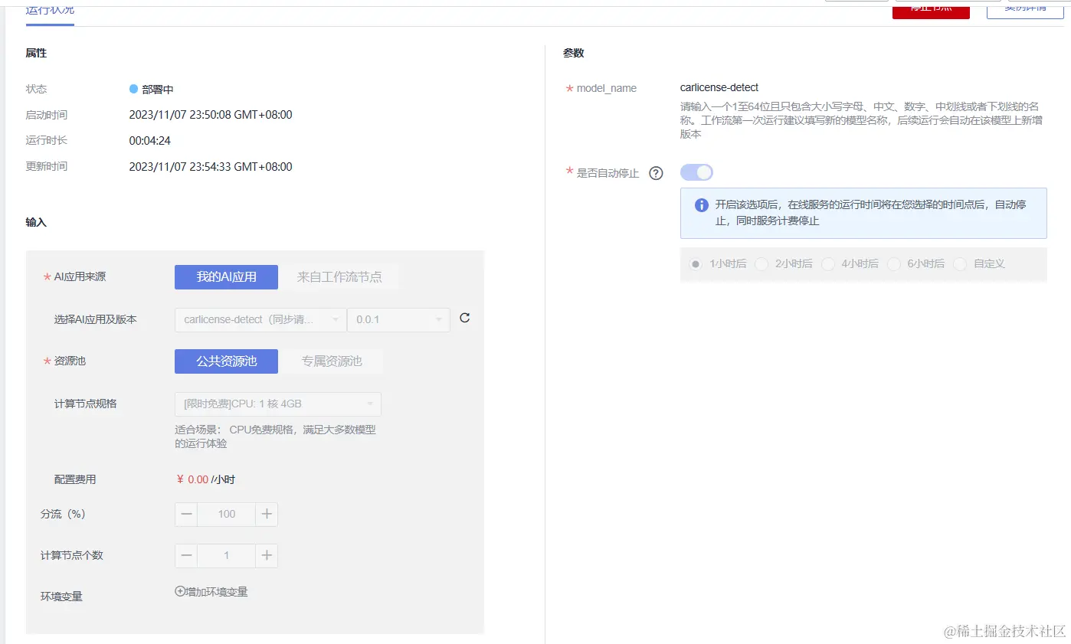Image resolution: width=1071 pixels, height=644 pixels.
Task: Open the carlicense-detect AI application dropdown
Action: click(x=260, y=319)
